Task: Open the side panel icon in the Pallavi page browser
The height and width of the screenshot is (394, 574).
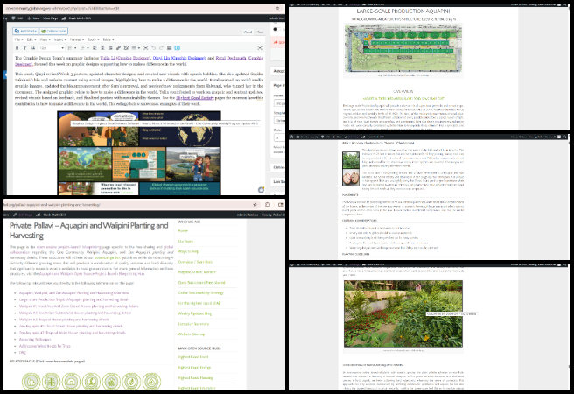Action: 280,205
